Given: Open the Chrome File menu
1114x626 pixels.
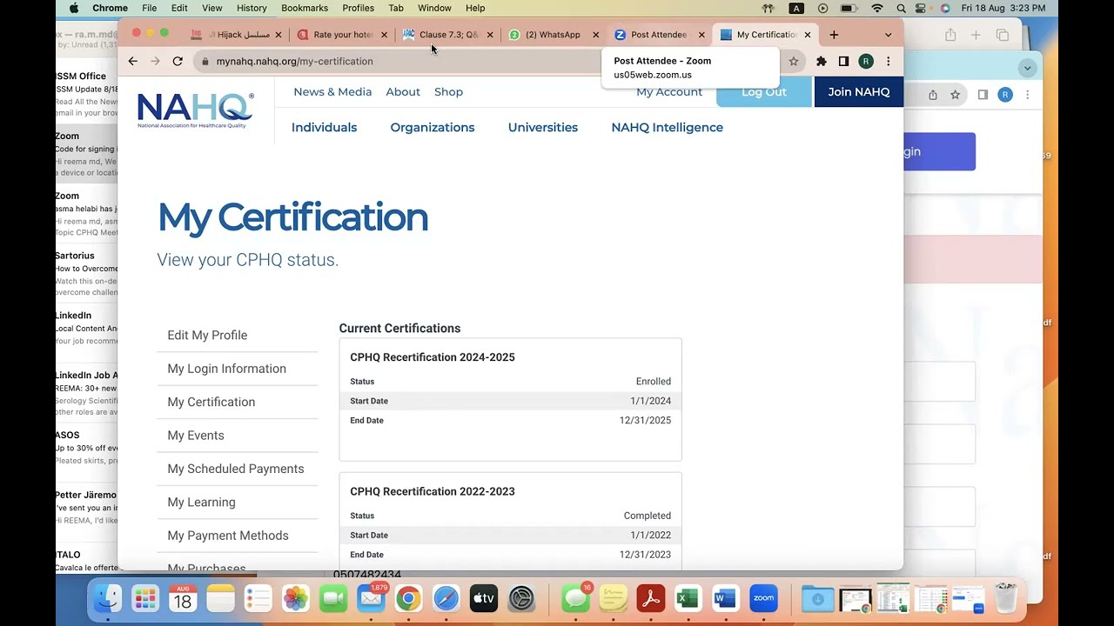Looking at the screenshot, I should (150, 8).
